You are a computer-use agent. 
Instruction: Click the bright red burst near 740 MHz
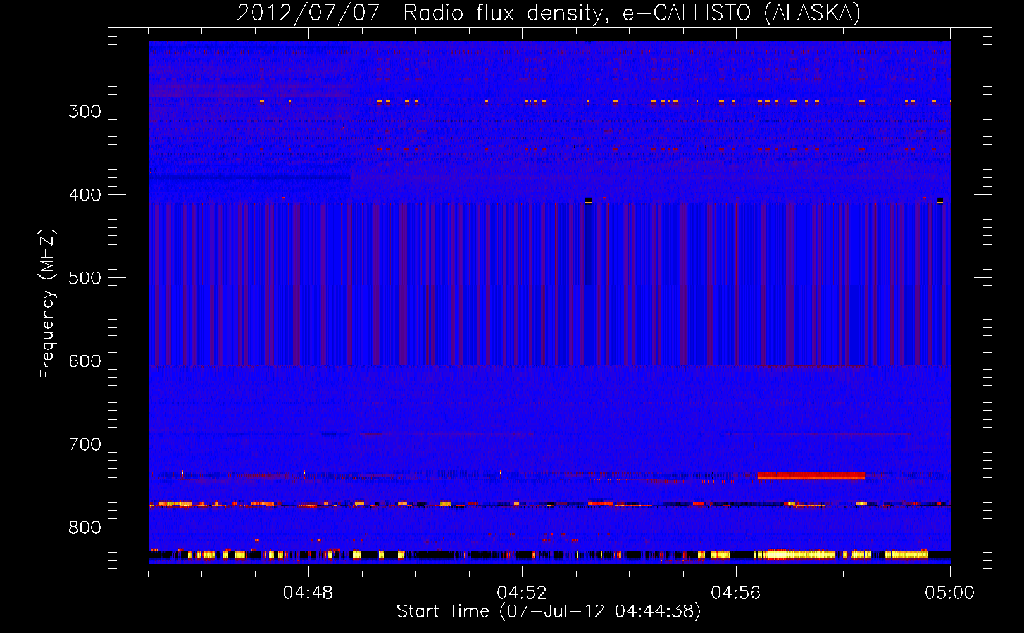[811, 475]
